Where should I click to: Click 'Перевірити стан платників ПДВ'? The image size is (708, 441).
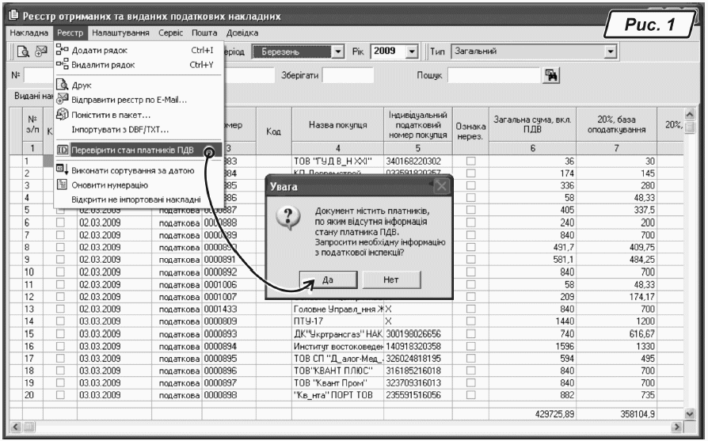tap(132, 150)
